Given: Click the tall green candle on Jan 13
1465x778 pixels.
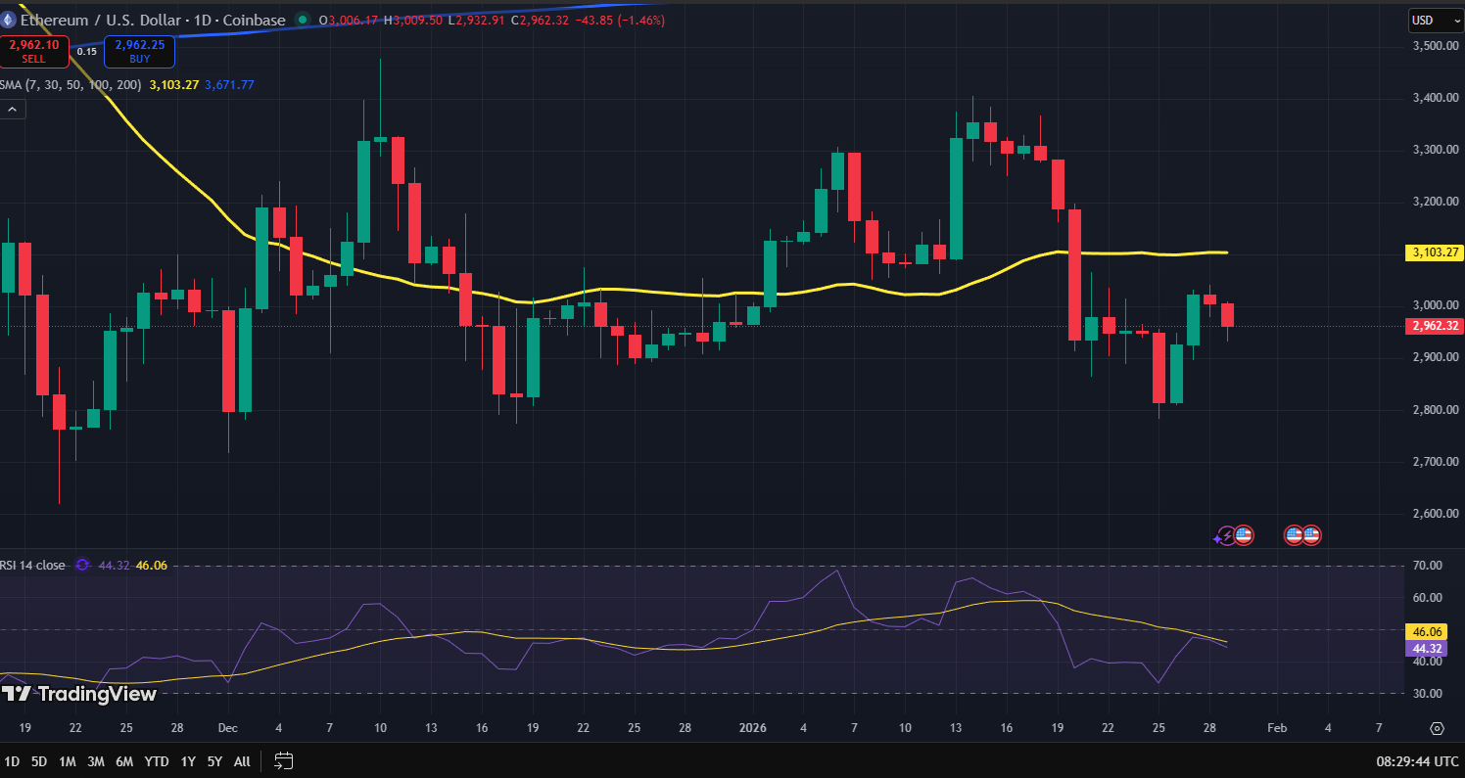Looking at the screenshot, I should (x=956, y=199).
